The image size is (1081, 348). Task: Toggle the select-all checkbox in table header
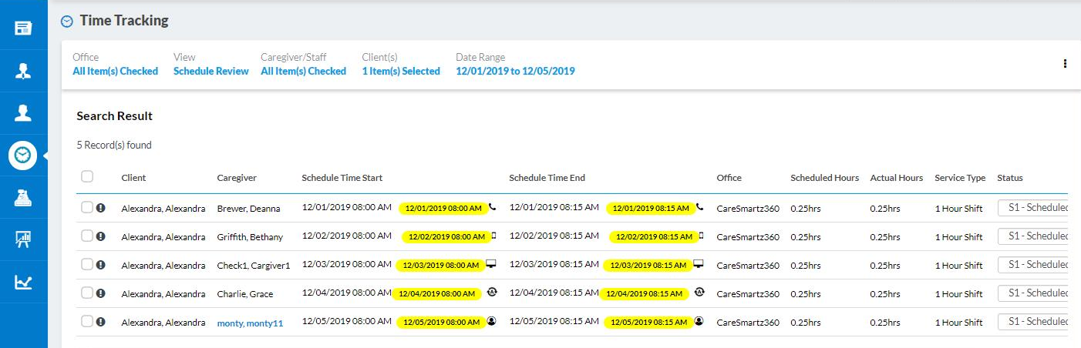pyautogui.click(x=87, y=176)
